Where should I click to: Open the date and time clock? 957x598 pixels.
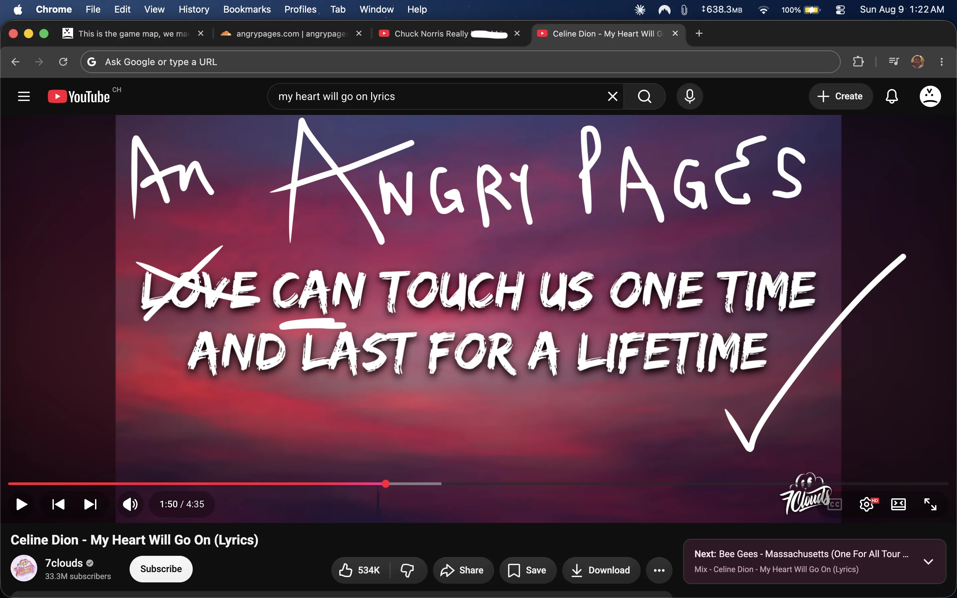click(902, 10)
